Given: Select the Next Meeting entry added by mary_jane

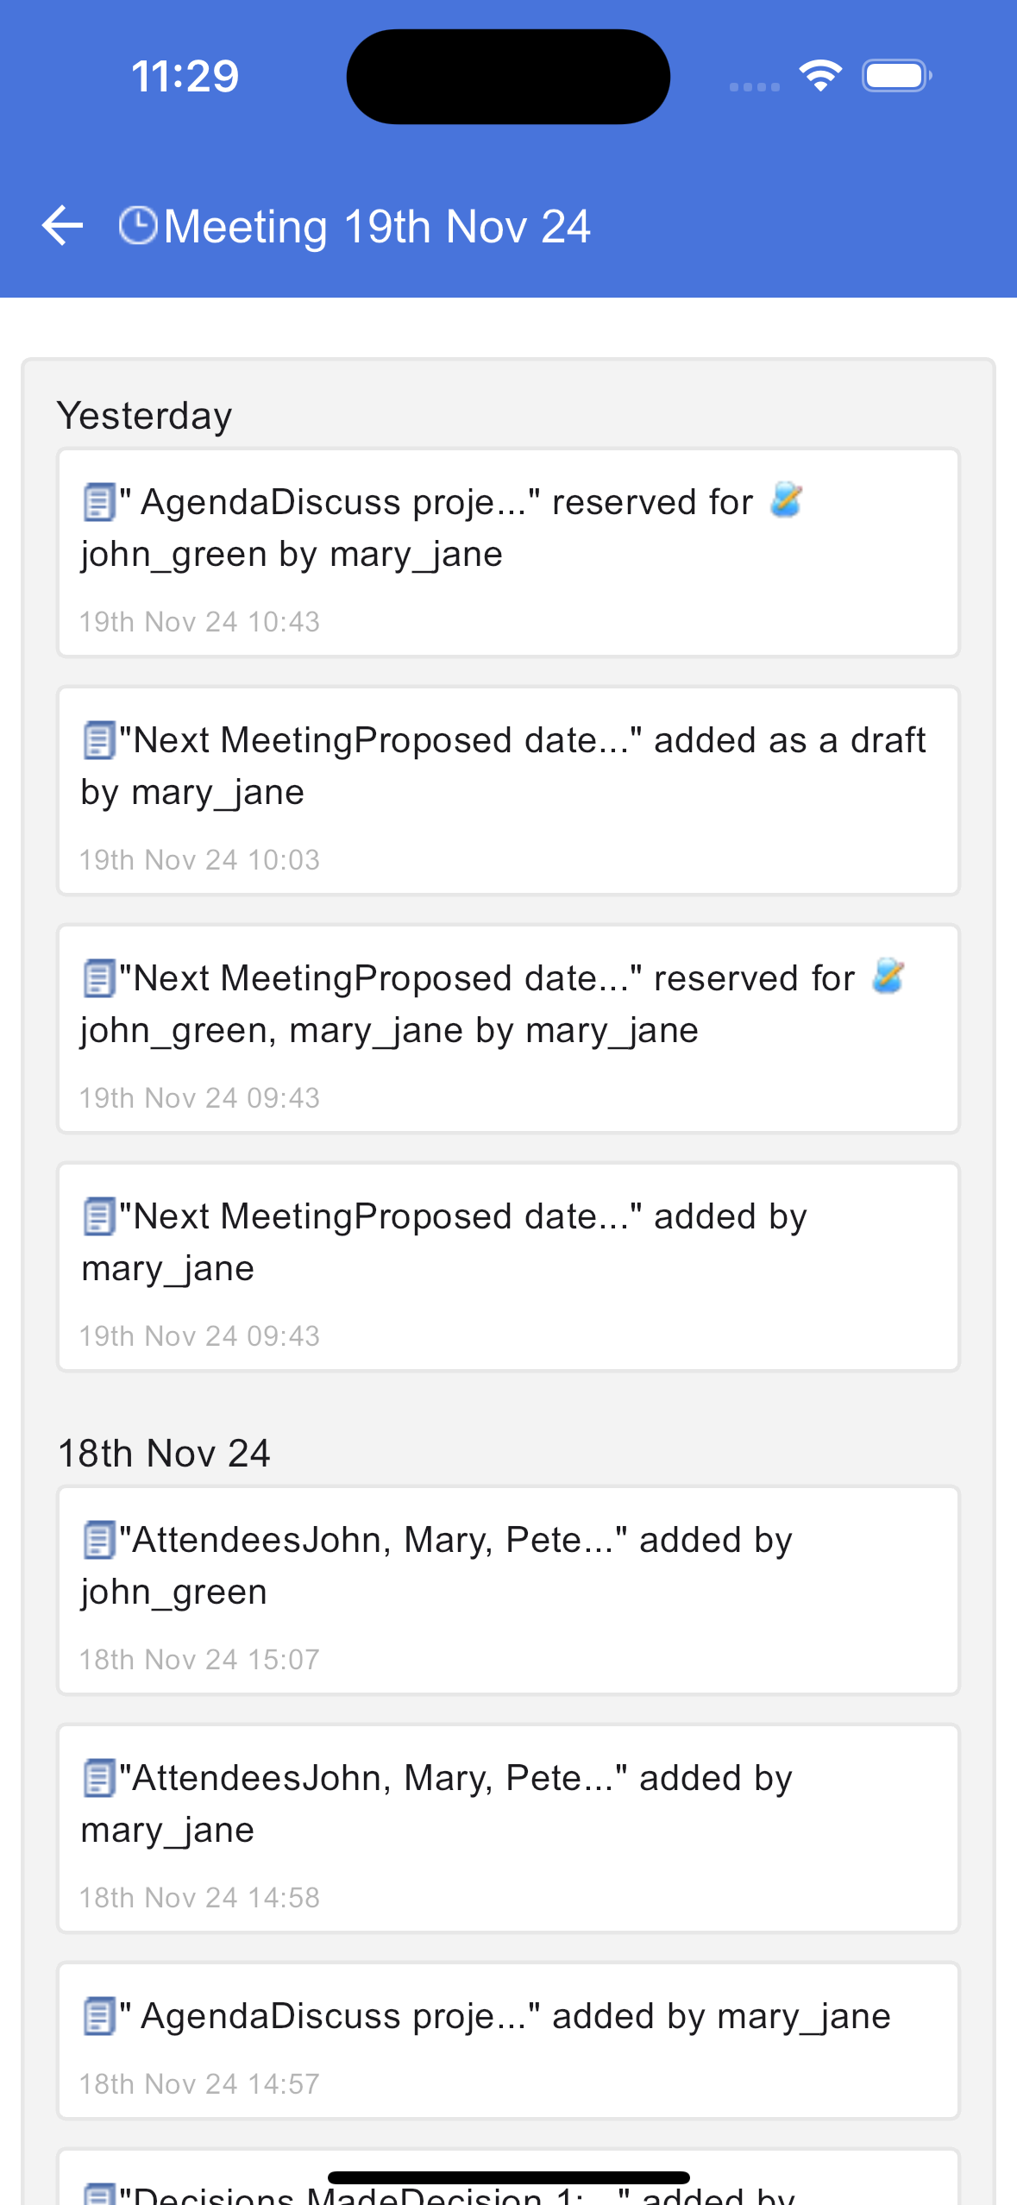Looking at the screenshot, I should click(508, 1267).
